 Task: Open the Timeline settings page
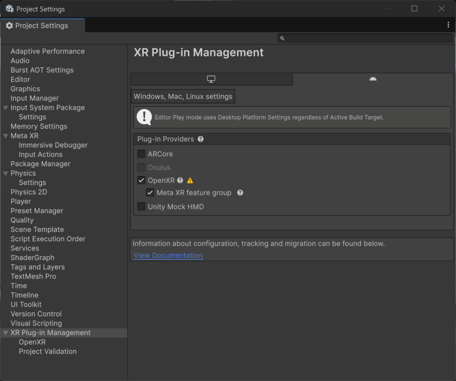tap(24, 295)
